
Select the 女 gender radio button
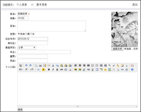click(31, 34)
